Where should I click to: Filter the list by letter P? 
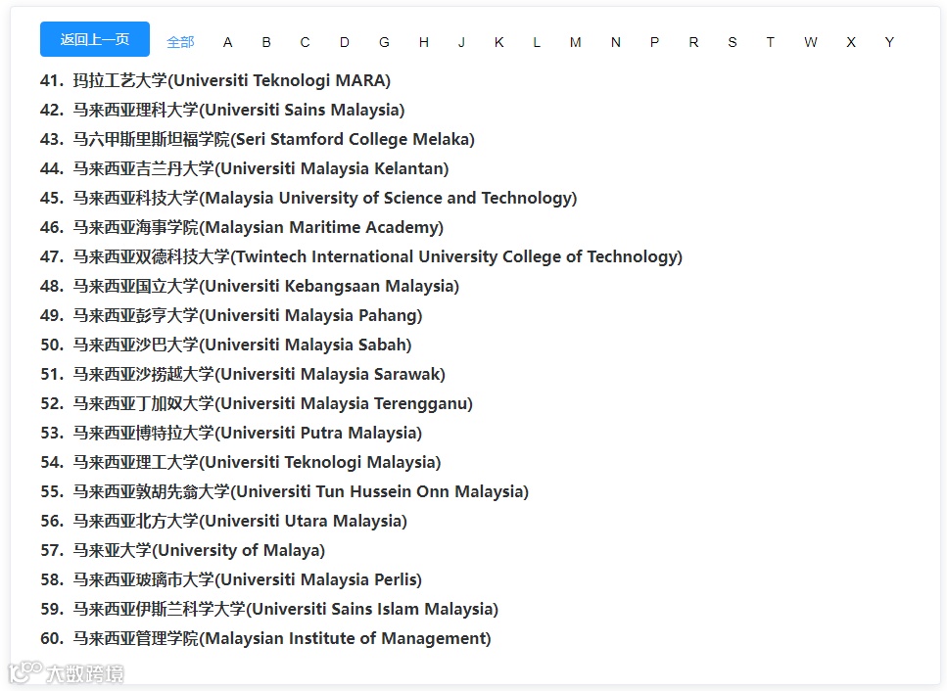(654, 42)
